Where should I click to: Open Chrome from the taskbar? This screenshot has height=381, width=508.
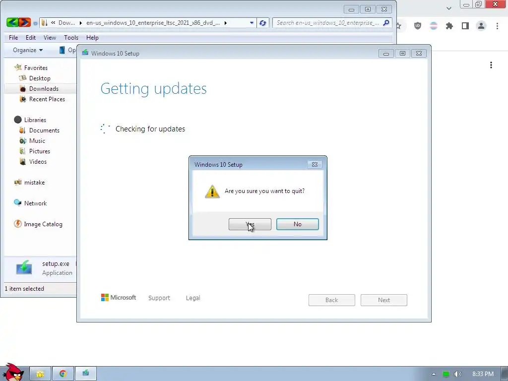coord(63,374)
